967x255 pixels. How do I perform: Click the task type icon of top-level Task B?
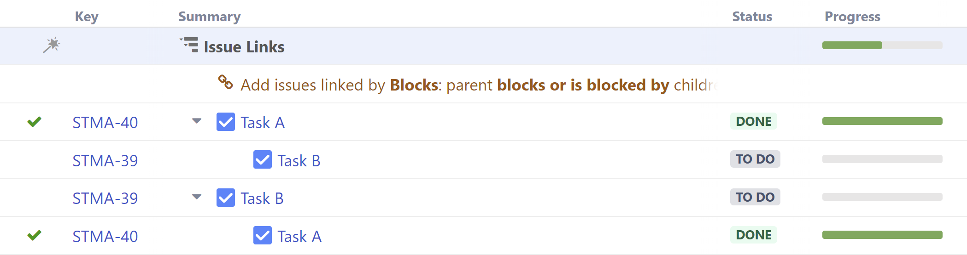point(226,198)
